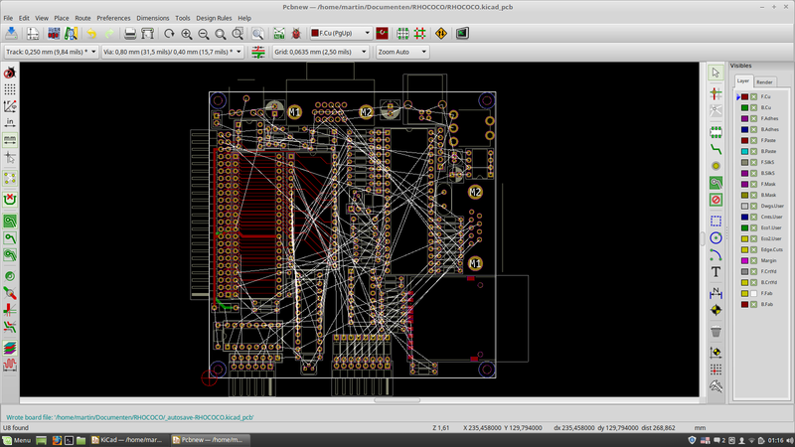Select the Add keepout area tool

pos(715,200)
